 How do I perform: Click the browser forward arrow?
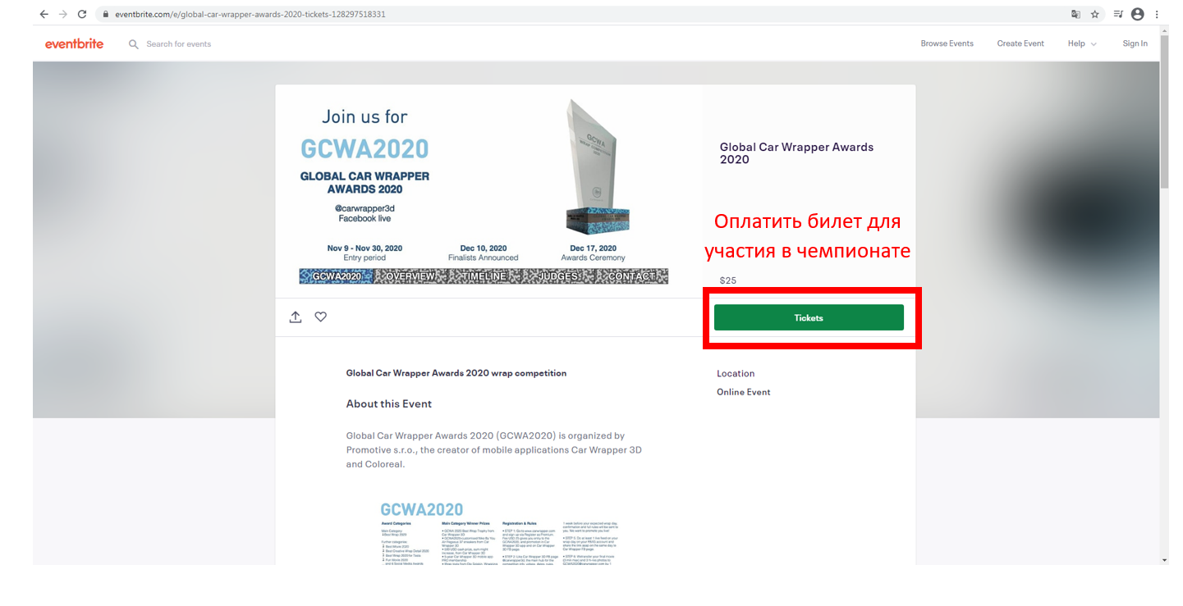coord(63,14)
